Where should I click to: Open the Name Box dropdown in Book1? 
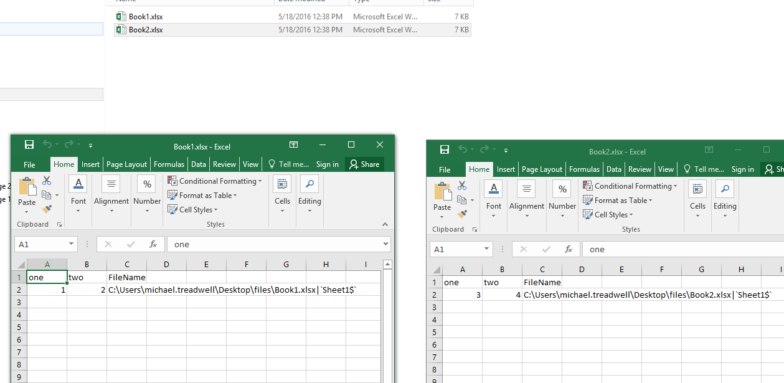pyautogui.click(x=70, y=244)
